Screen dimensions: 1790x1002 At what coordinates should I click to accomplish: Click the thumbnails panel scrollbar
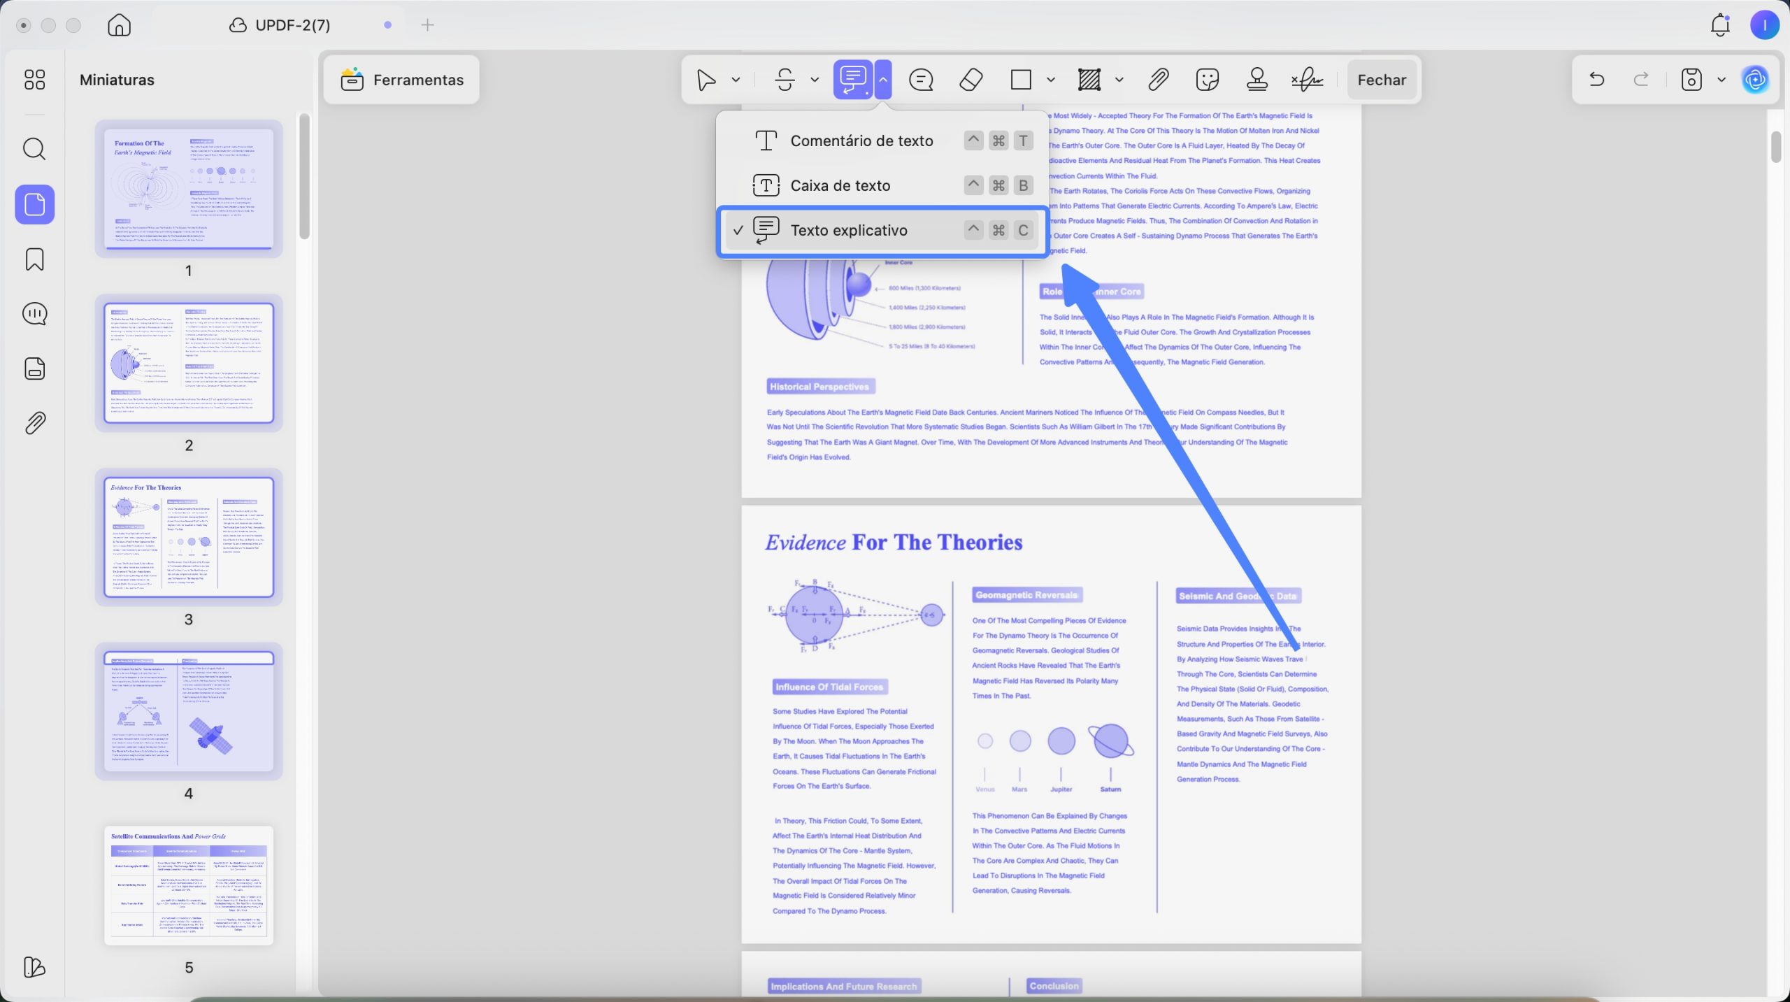304,176
